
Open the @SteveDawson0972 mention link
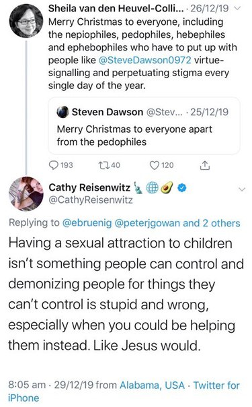click(x=145, y=60)
